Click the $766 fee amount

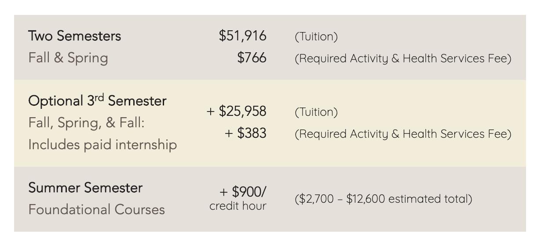tap(252, 58)
